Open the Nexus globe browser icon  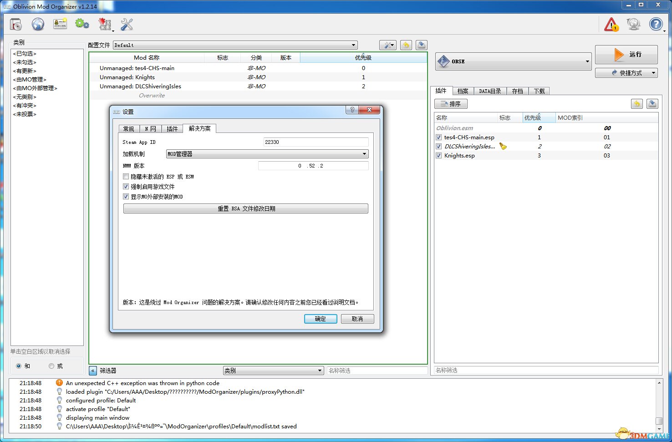click(x=38, y=24)
